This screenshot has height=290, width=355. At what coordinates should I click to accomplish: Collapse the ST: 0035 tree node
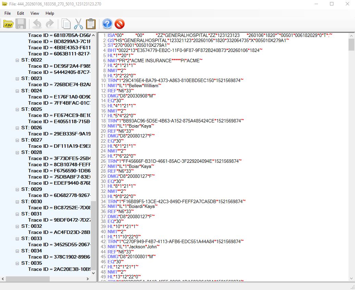pos(17,263)
